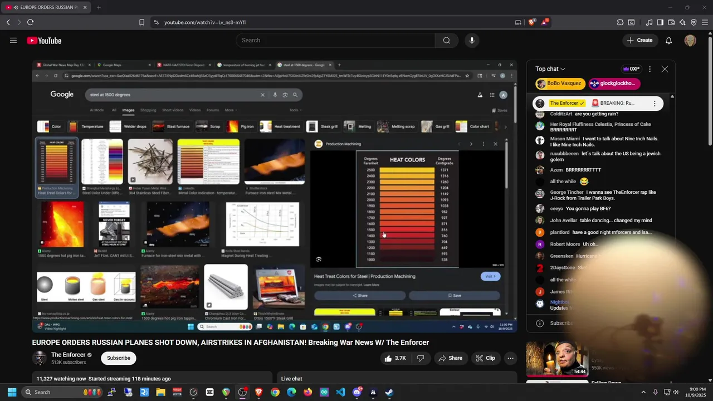The height and width of the screenshot is (401, 713).
Task: Click the YouTube search input field
Action: [x=335, y=40]
